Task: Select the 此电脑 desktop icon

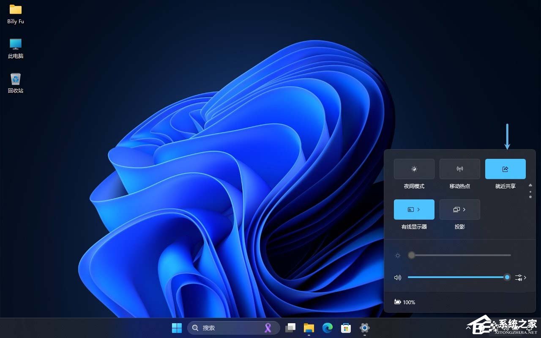Action: pyautogui.click(x=16, y=49)
